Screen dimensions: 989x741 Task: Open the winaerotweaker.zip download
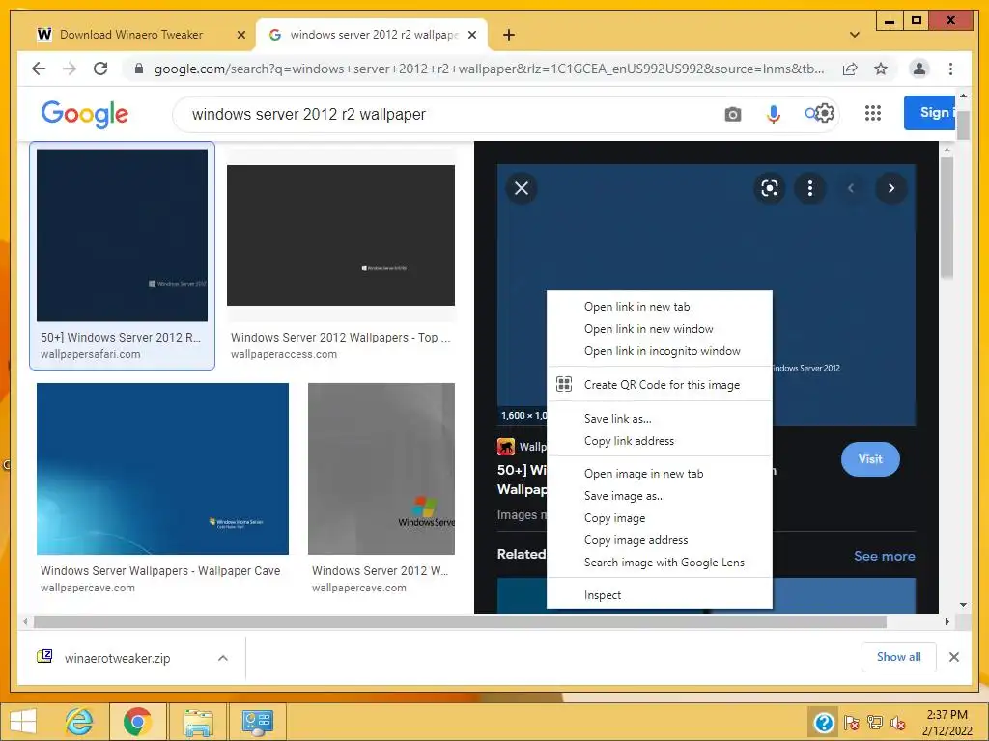[x=117, y=658]
